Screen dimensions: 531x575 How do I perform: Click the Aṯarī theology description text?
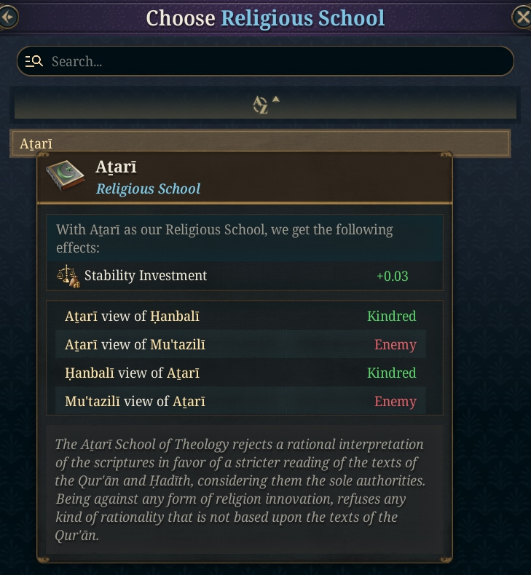[240, 490]
